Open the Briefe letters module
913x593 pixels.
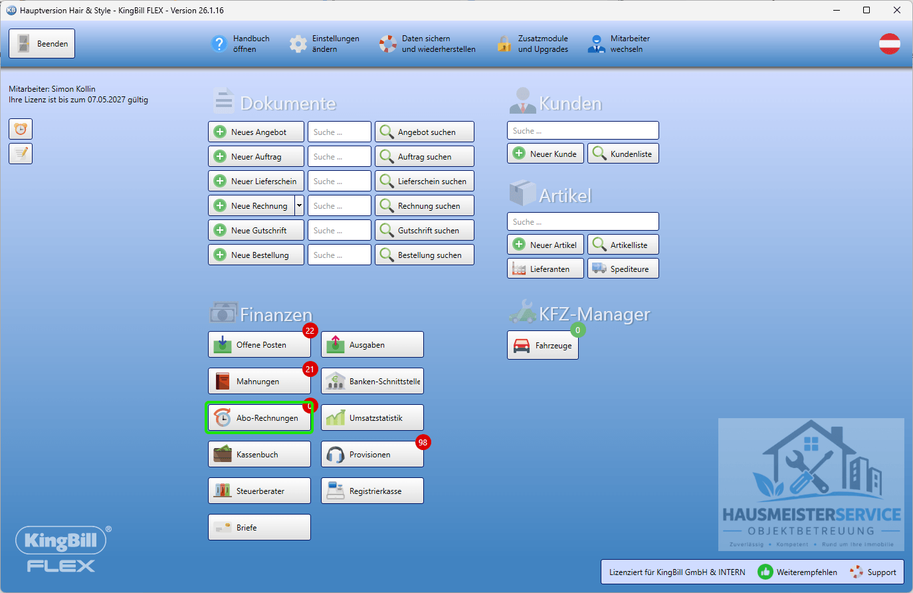pyautogui.click(x=259, y=528)
